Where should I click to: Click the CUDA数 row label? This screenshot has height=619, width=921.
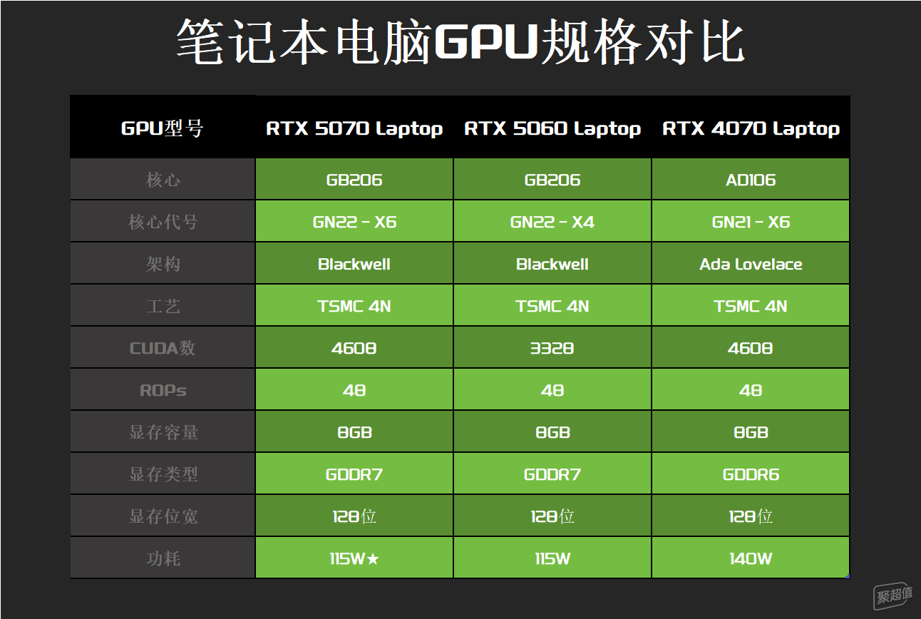(163, 348)
